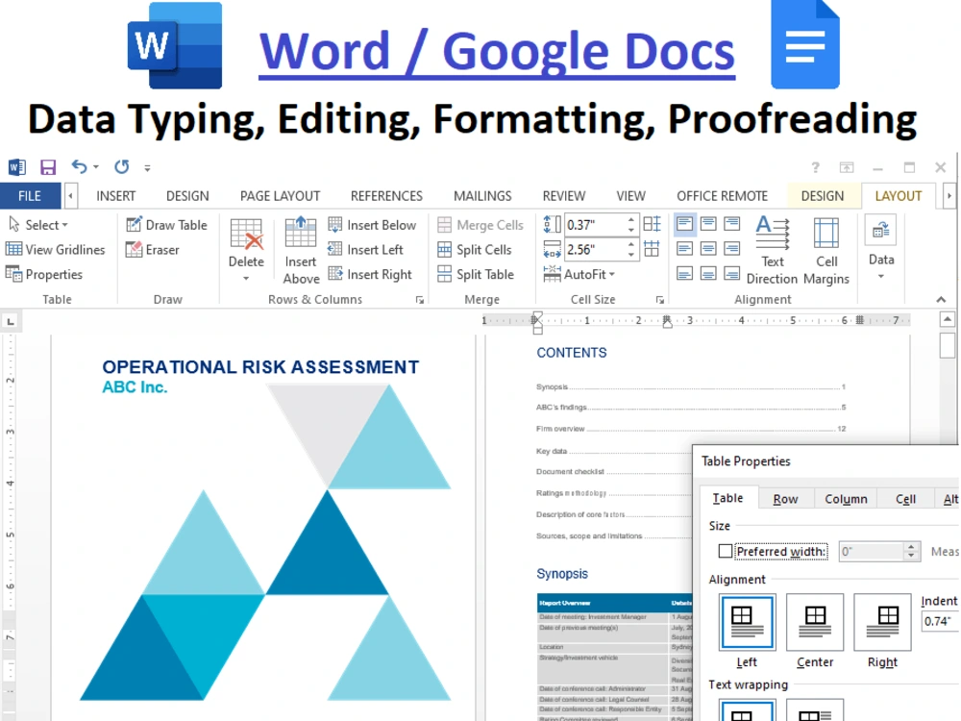Activate the Eraser tool
This screenshot has width=961, height=721.
153,250
